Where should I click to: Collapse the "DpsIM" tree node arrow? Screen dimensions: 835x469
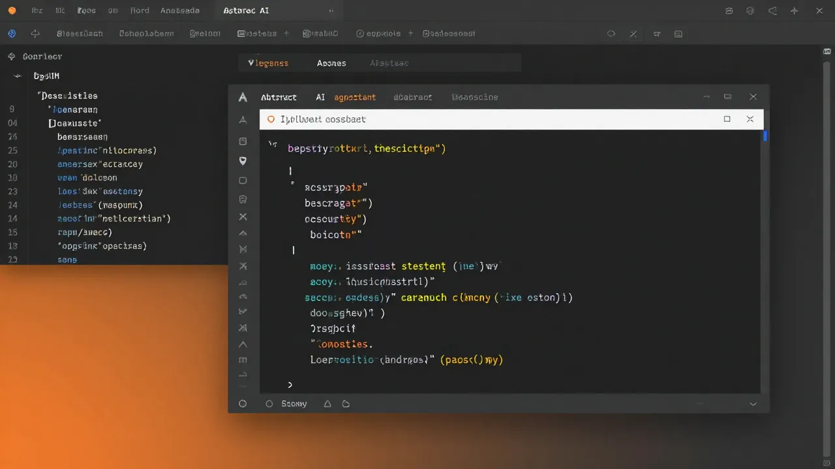tap(18, 76)
